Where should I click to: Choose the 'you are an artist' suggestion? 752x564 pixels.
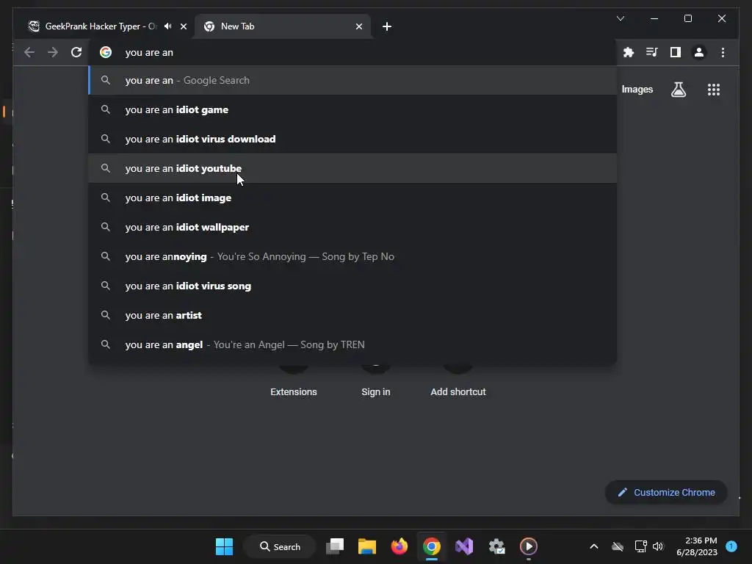coord(352,315)
